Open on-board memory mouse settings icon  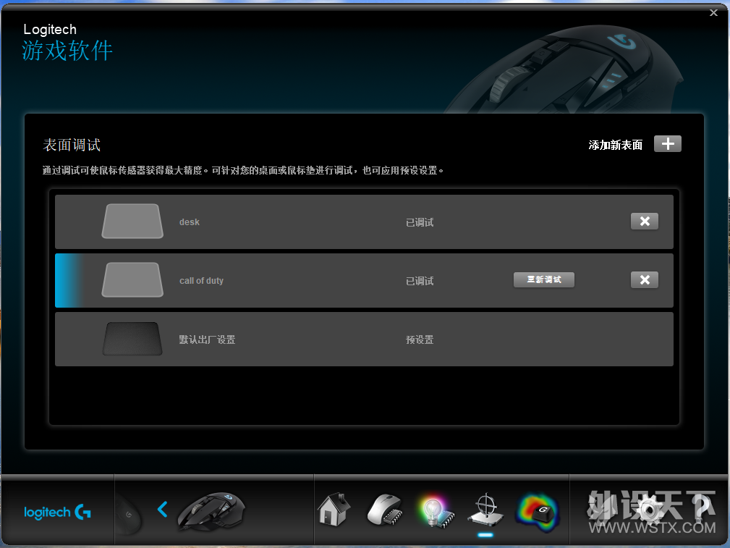[385, 510]
